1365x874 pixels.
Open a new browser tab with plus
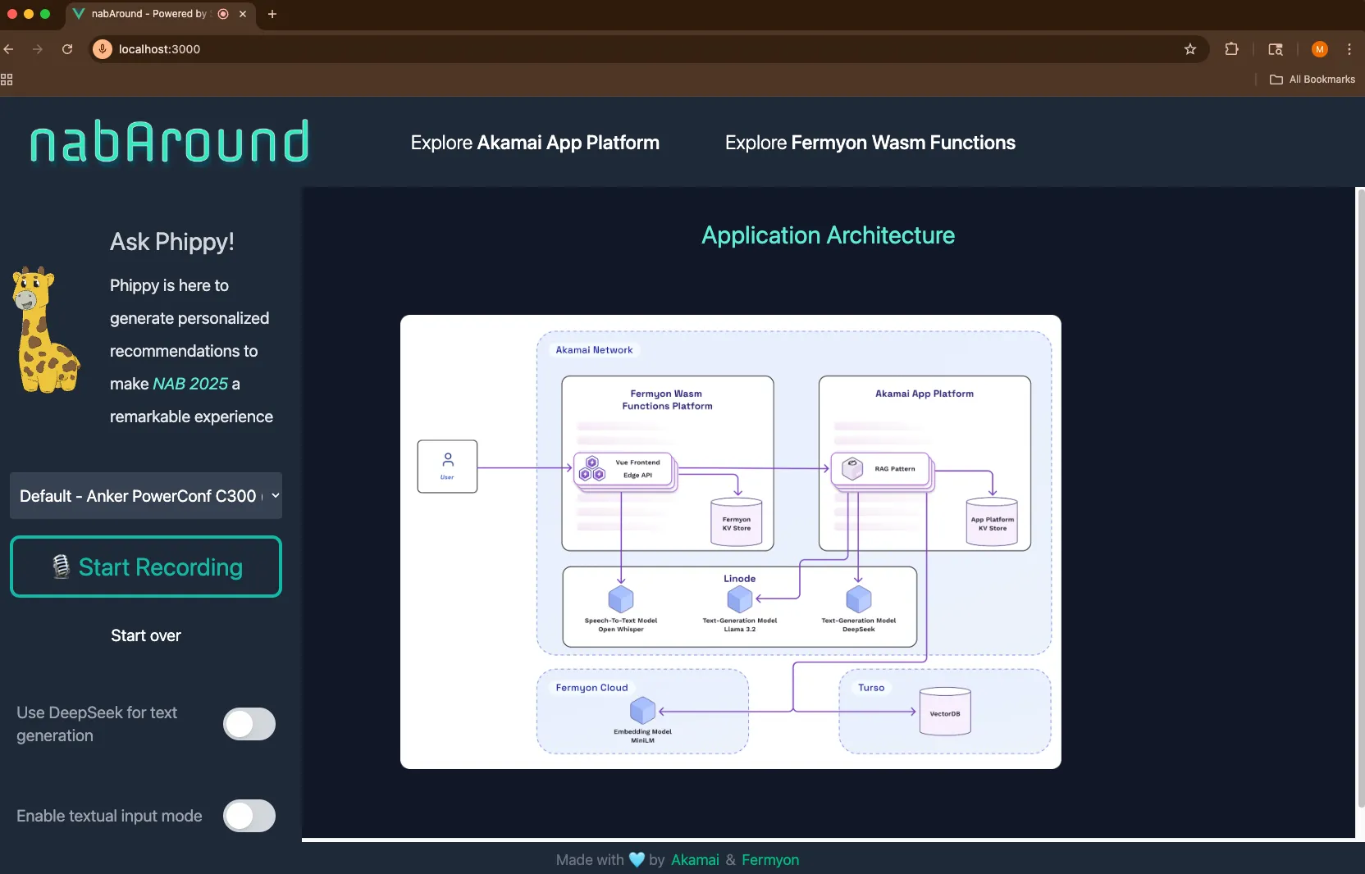coord(272,14)
